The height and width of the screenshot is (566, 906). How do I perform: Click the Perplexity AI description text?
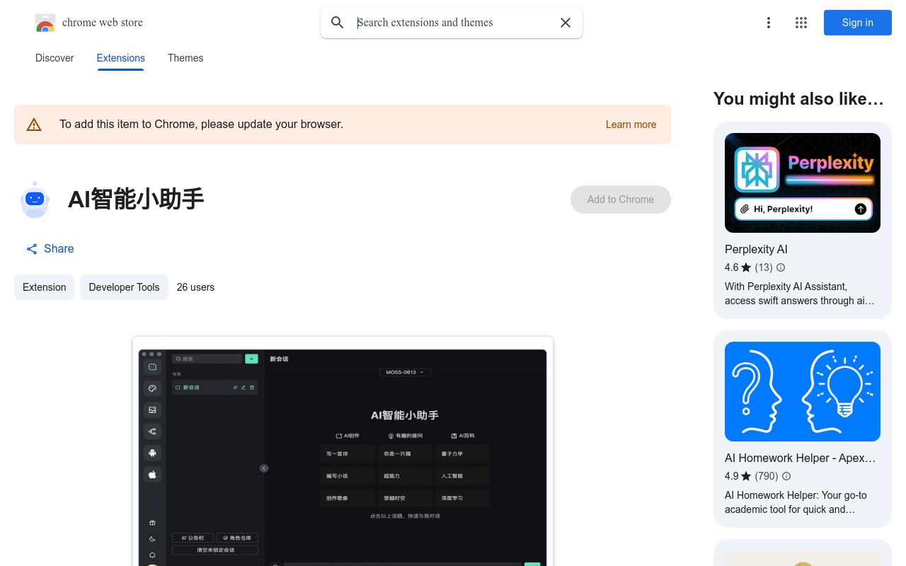[x=800, y=294]
